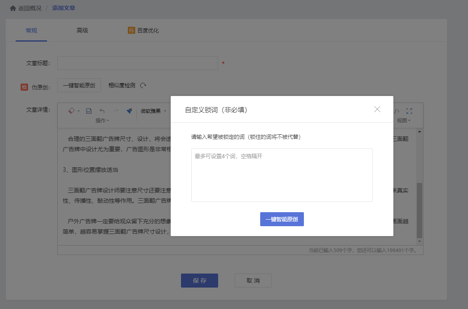Open the 微软雅黑 font dropdown

pos(153,111)
